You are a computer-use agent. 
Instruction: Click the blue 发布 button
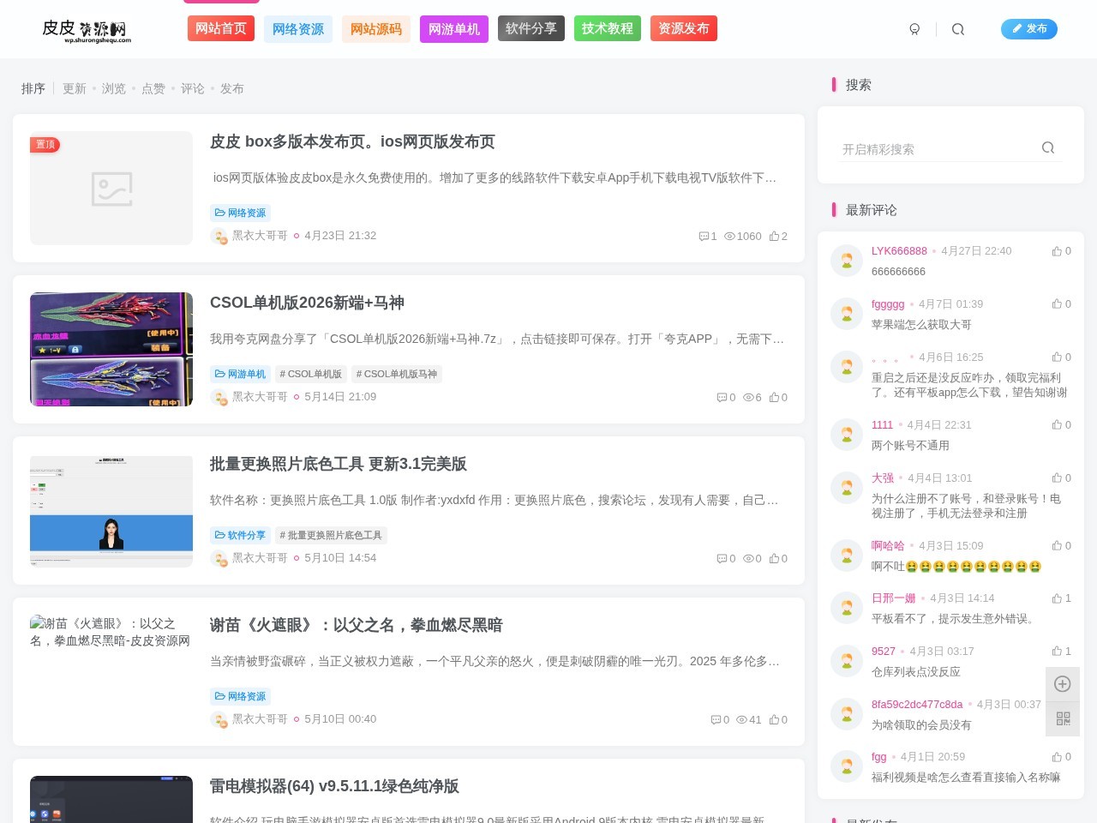click(1029, 29)
